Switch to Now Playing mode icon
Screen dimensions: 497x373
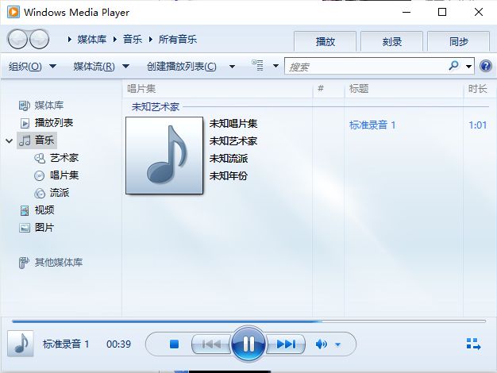pos(473,344)
